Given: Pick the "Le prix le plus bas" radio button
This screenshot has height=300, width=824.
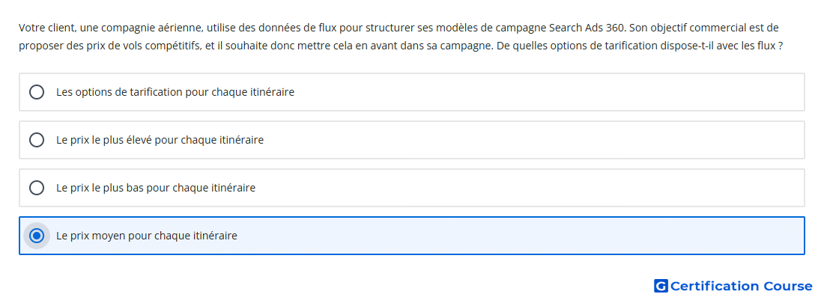Looking at the screenshot, I should [37, 188].
